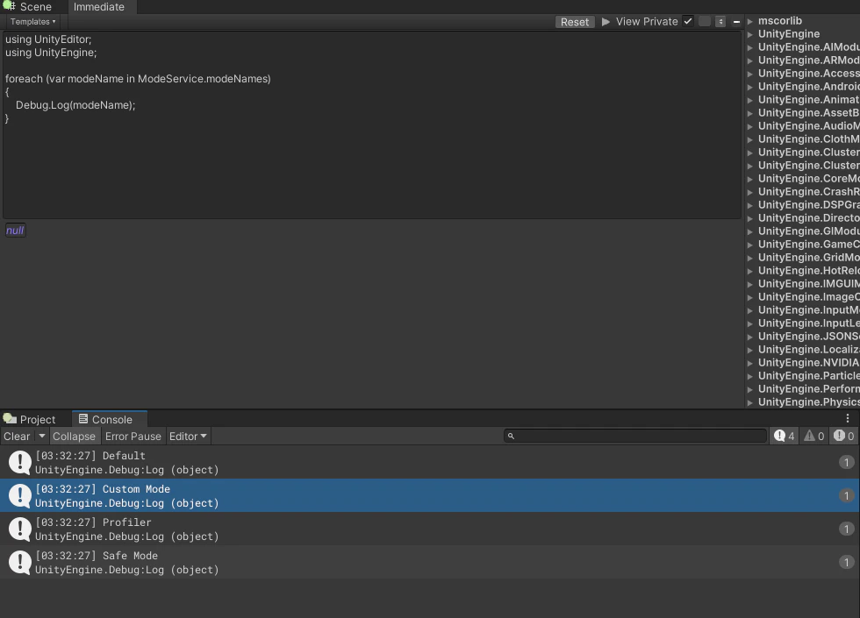Select the 'Custom Mode' log entry
Image resolution: width=860 pixels, height=618 pixels.
point(430,496)
